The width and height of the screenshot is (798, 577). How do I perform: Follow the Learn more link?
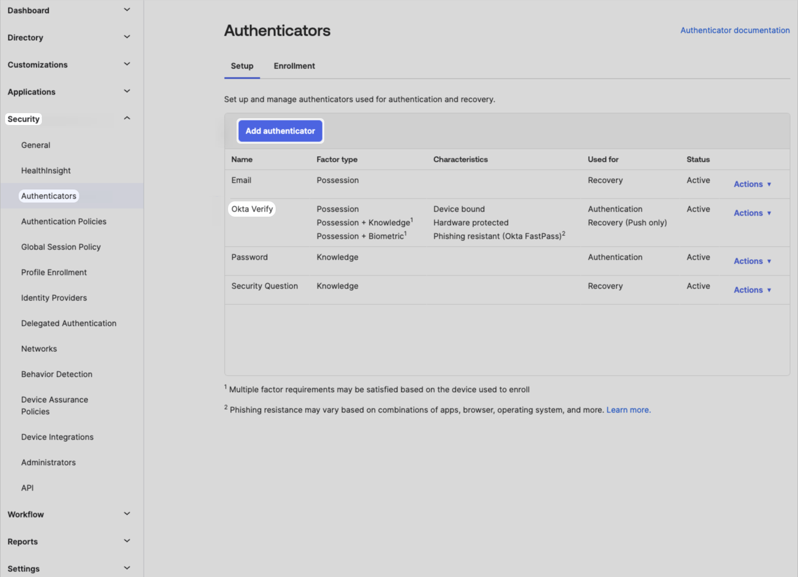[628, 410]
